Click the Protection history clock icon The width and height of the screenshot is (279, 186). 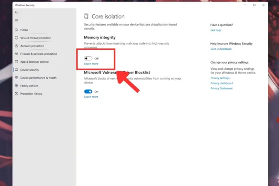[x=17, y=93]
